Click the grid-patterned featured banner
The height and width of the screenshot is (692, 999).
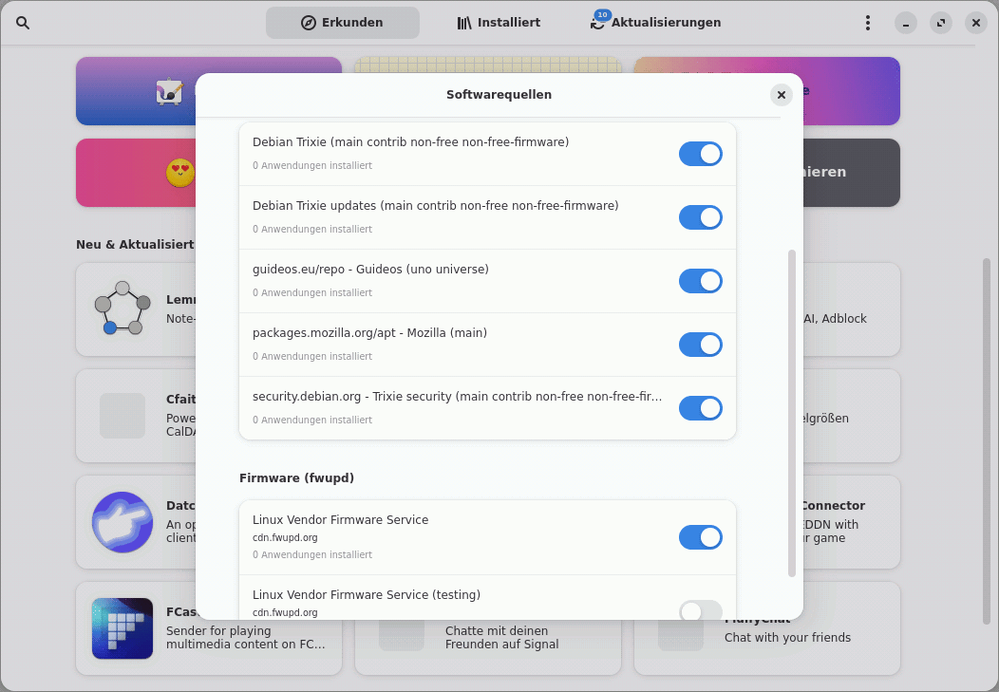[x=488, y=65]
